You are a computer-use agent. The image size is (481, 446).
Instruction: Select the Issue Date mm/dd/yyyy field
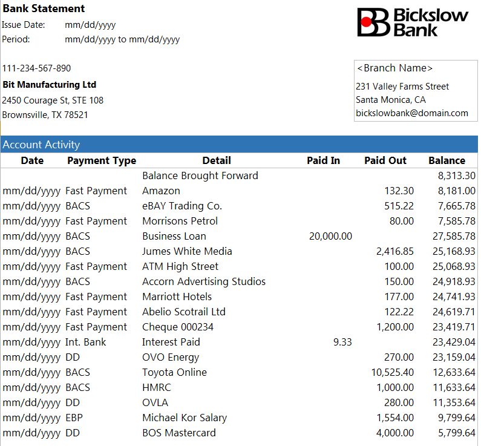90,25
